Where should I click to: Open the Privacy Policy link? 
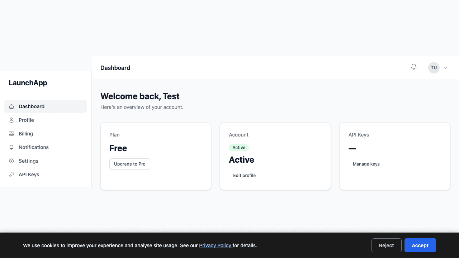[215, 245]
